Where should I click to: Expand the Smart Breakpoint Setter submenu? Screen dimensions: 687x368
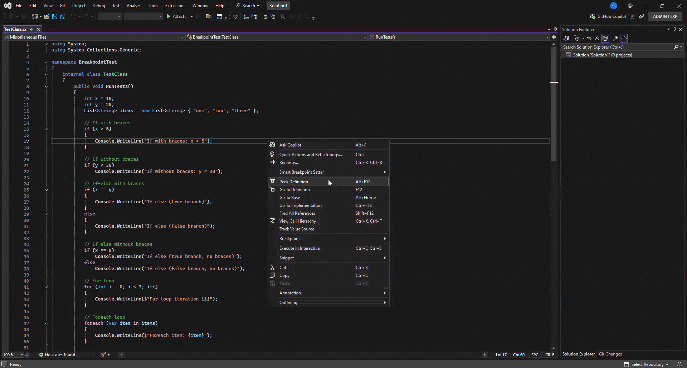328,172
